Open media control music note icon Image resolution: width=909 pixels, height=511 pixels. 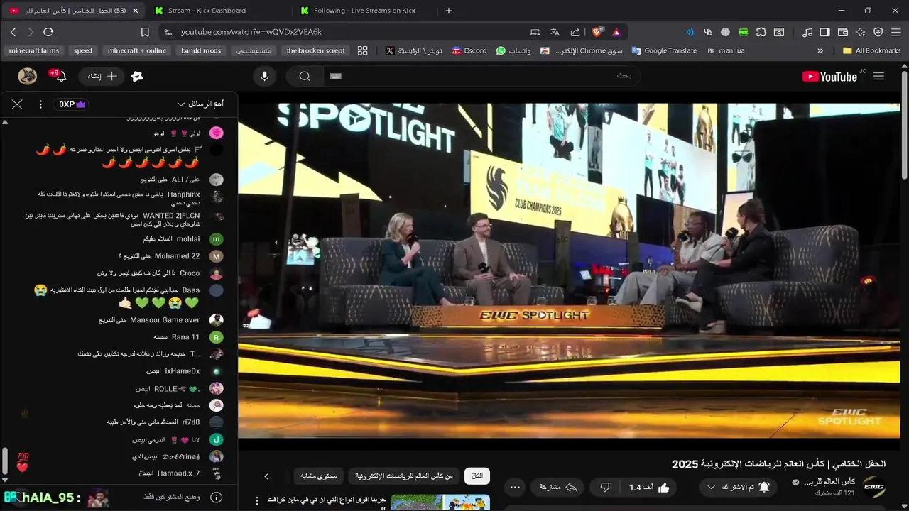click(807, 32)
